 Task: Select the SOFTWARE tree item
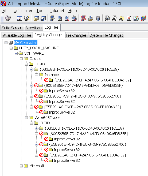tap(34, 53)
